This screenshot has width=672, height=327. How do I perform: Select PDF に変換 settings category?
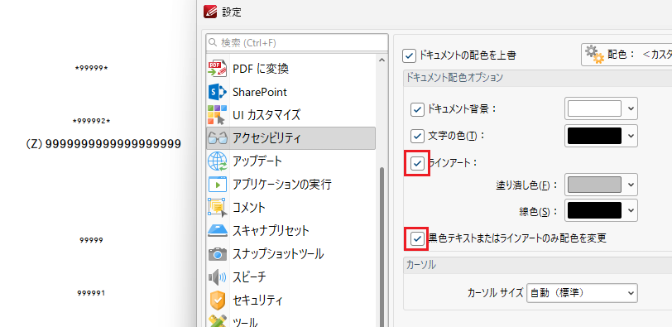(290, 69)
